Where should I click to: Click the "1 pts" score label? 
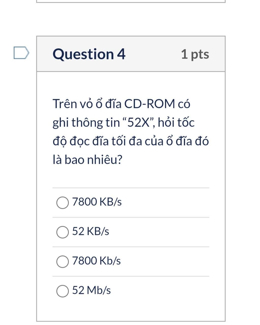(x=195, y=54)
